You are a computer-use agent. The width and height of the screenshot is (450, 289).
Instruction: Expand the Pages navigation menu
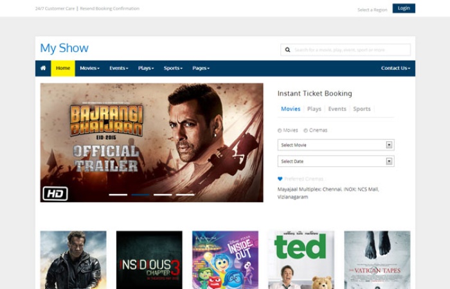[x=201, y=68]
